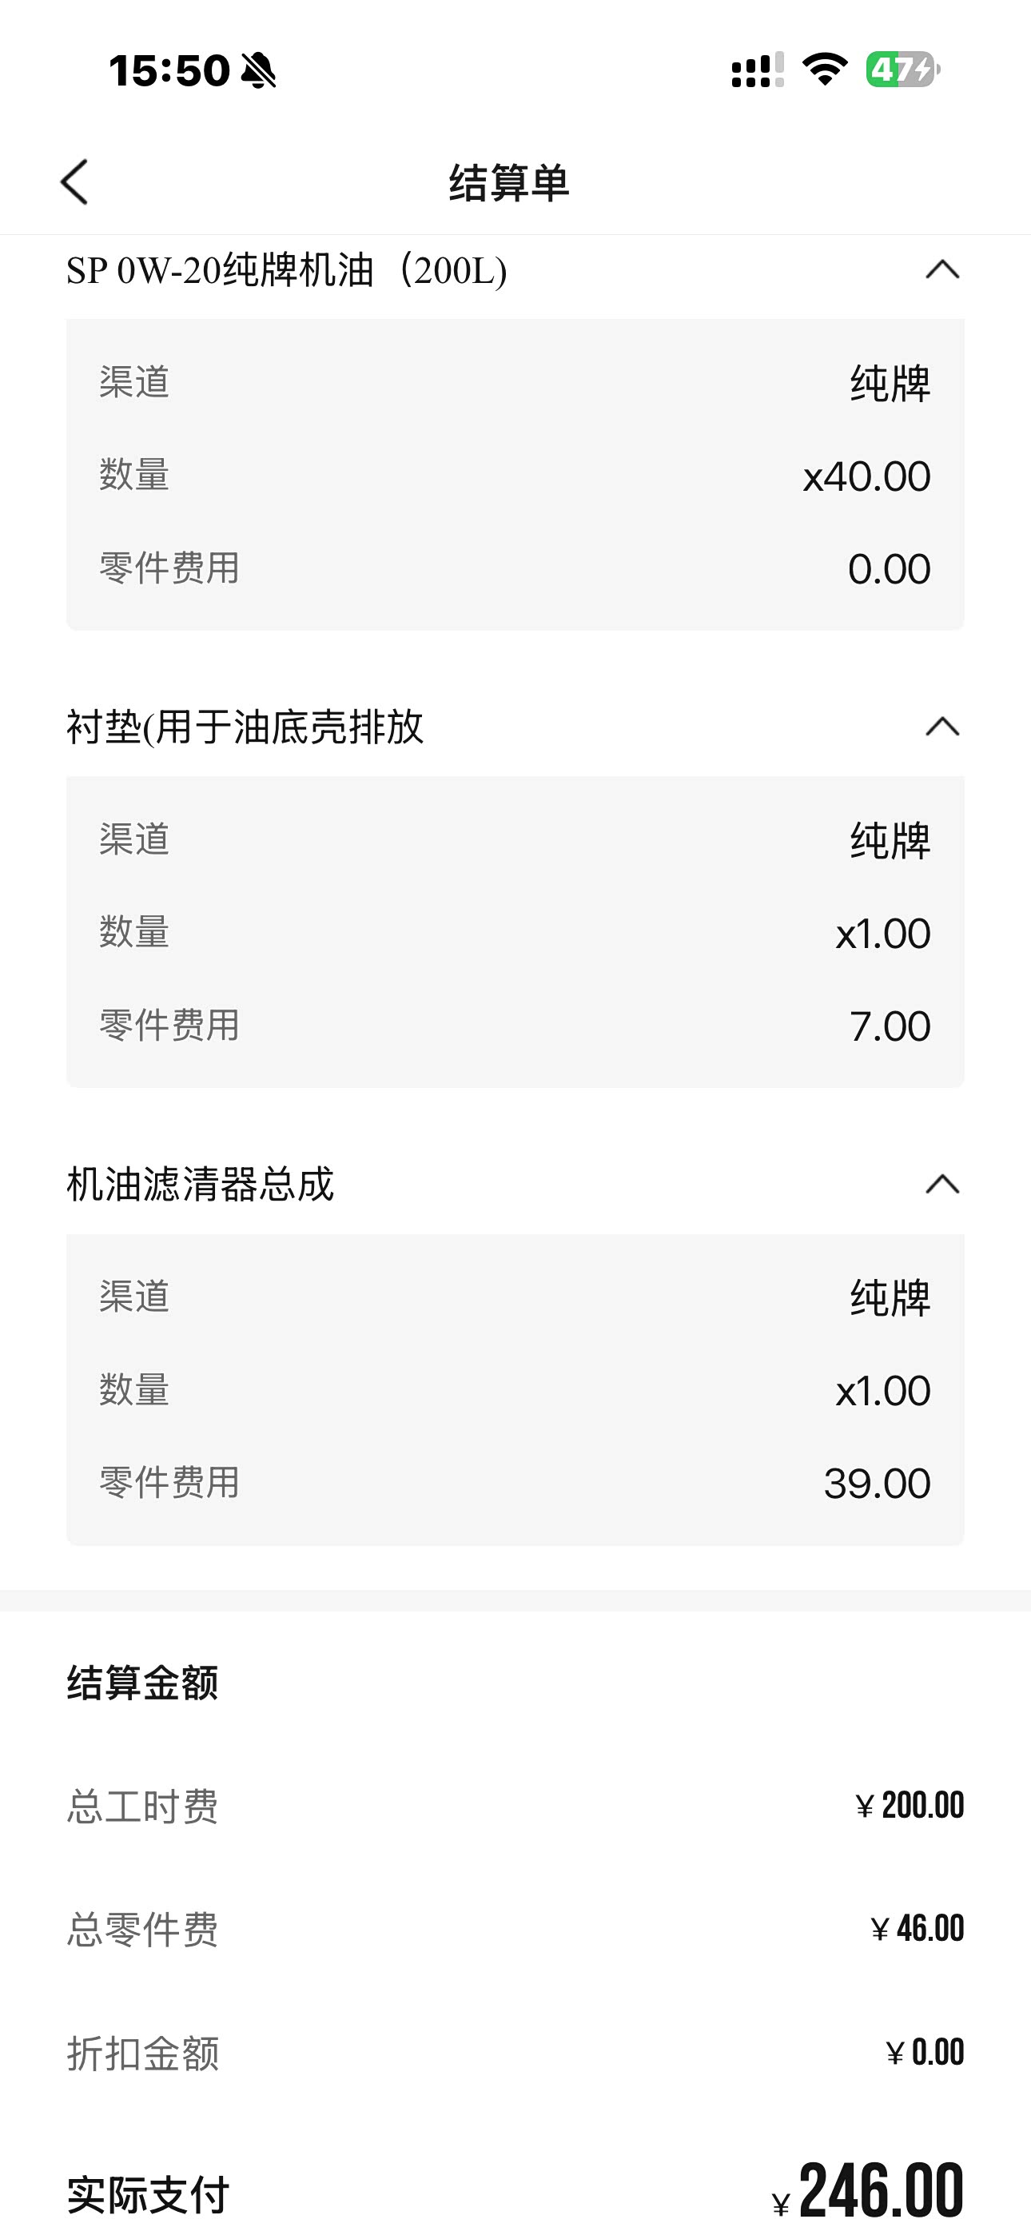Tap the 结算金额 section heading
Screen dimensions: 1031x2235
[x=143, y=1683]
